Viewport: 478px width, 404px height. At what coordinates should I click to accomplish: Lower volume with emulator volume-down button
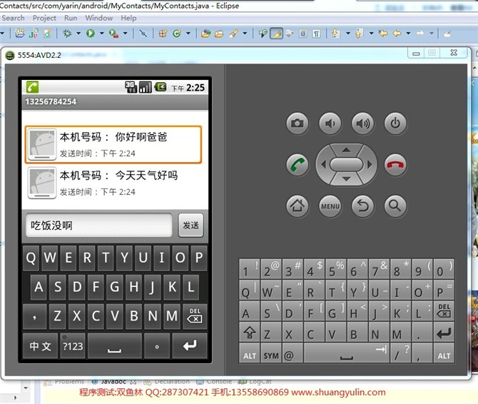(330, 123)
